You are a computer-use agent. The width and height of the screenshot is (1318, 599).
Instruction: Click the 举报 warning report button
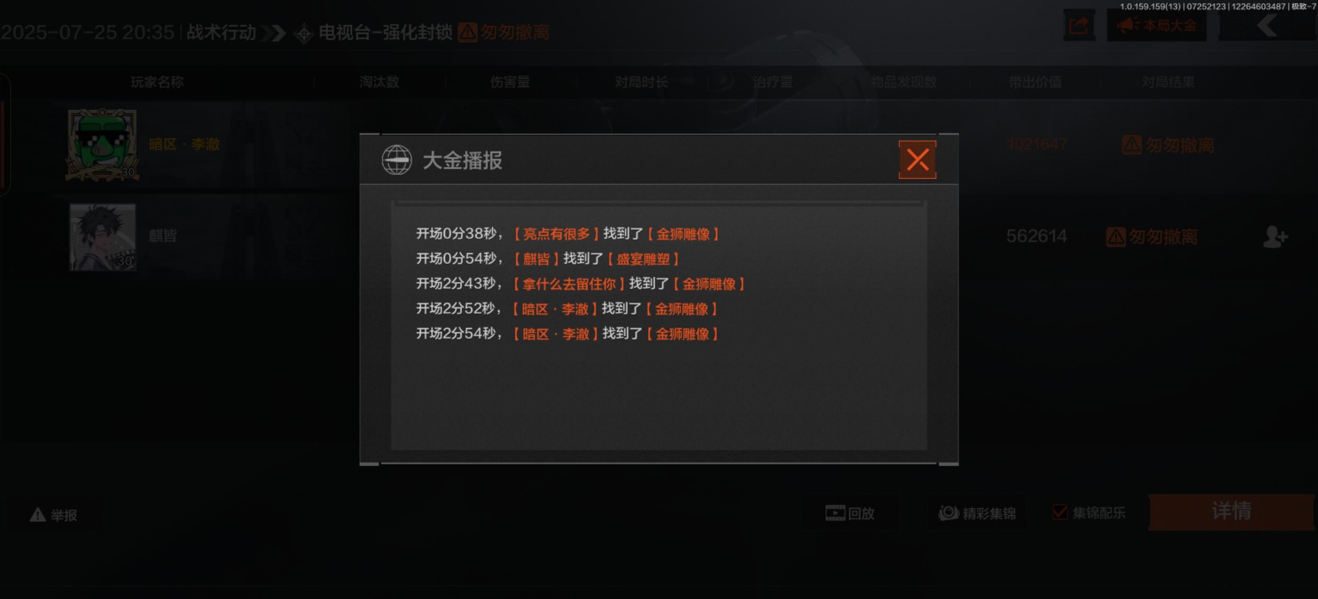(54, 515)
